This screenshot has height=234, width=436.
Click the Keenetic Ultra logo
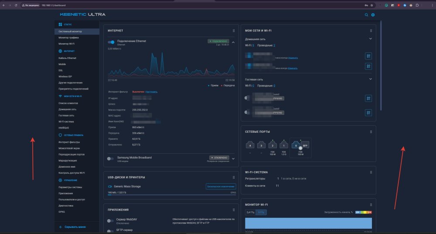(x=82, y=14)
